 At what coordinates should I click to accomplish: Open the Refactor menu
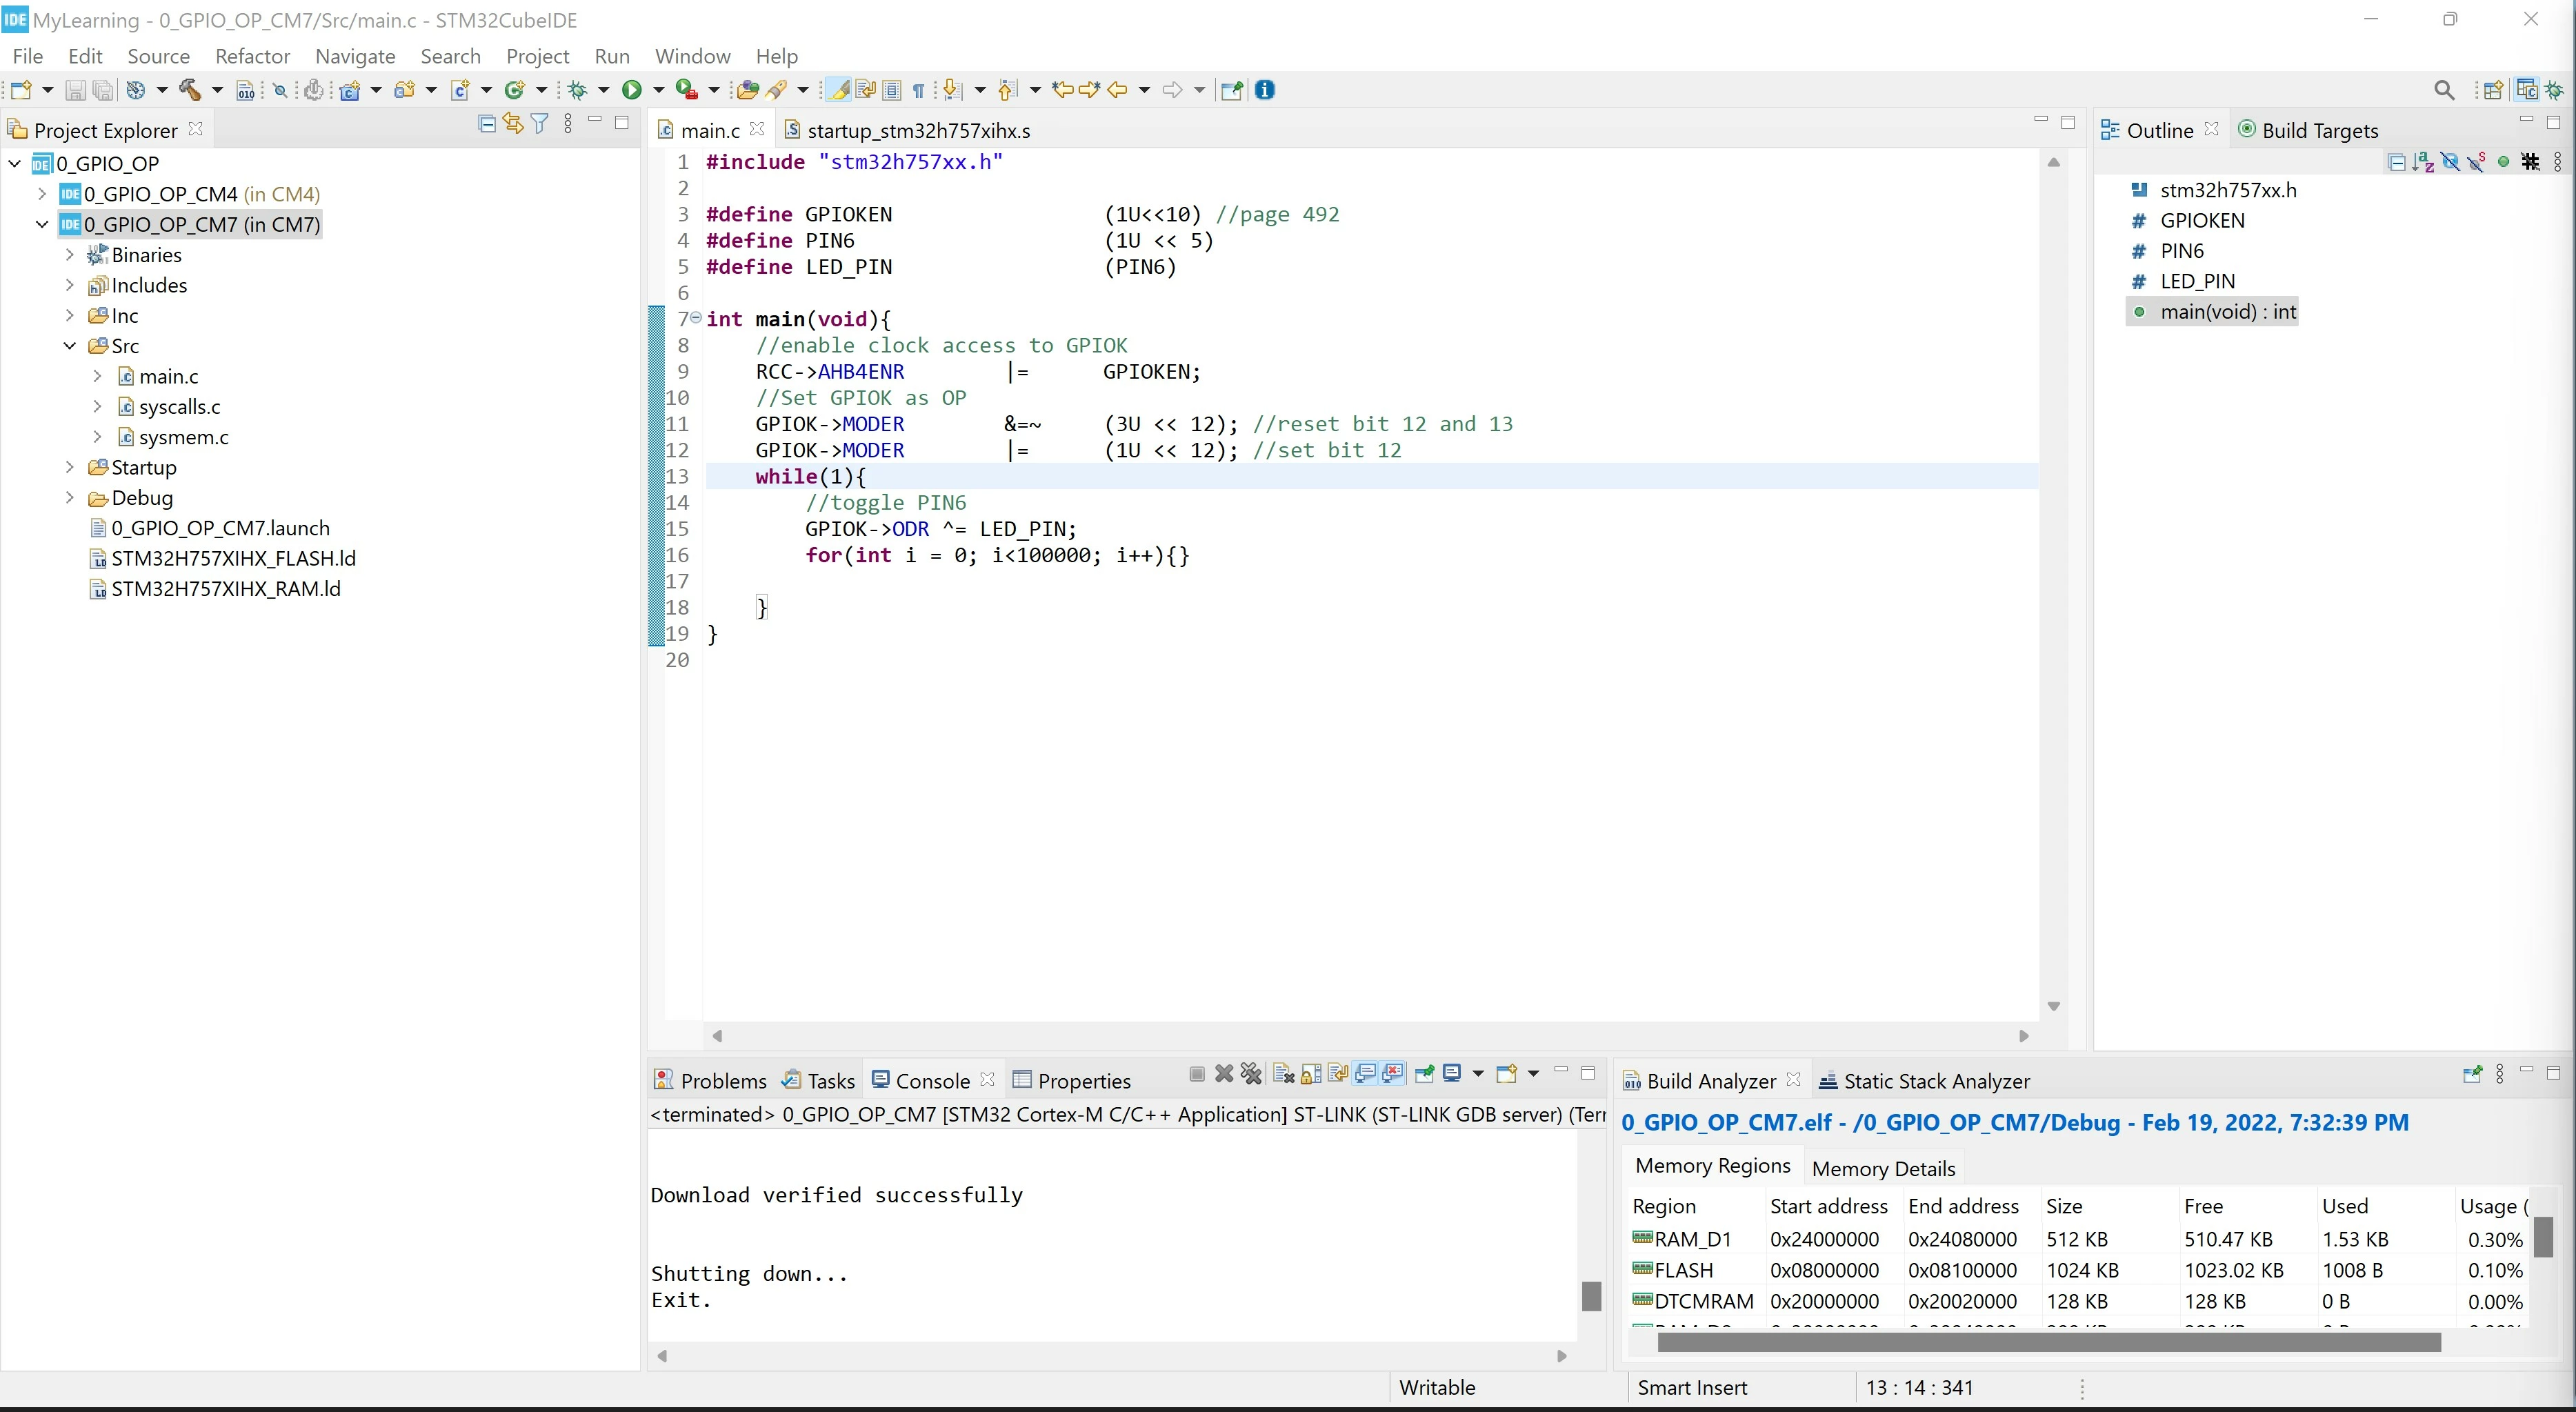point(252,56)
